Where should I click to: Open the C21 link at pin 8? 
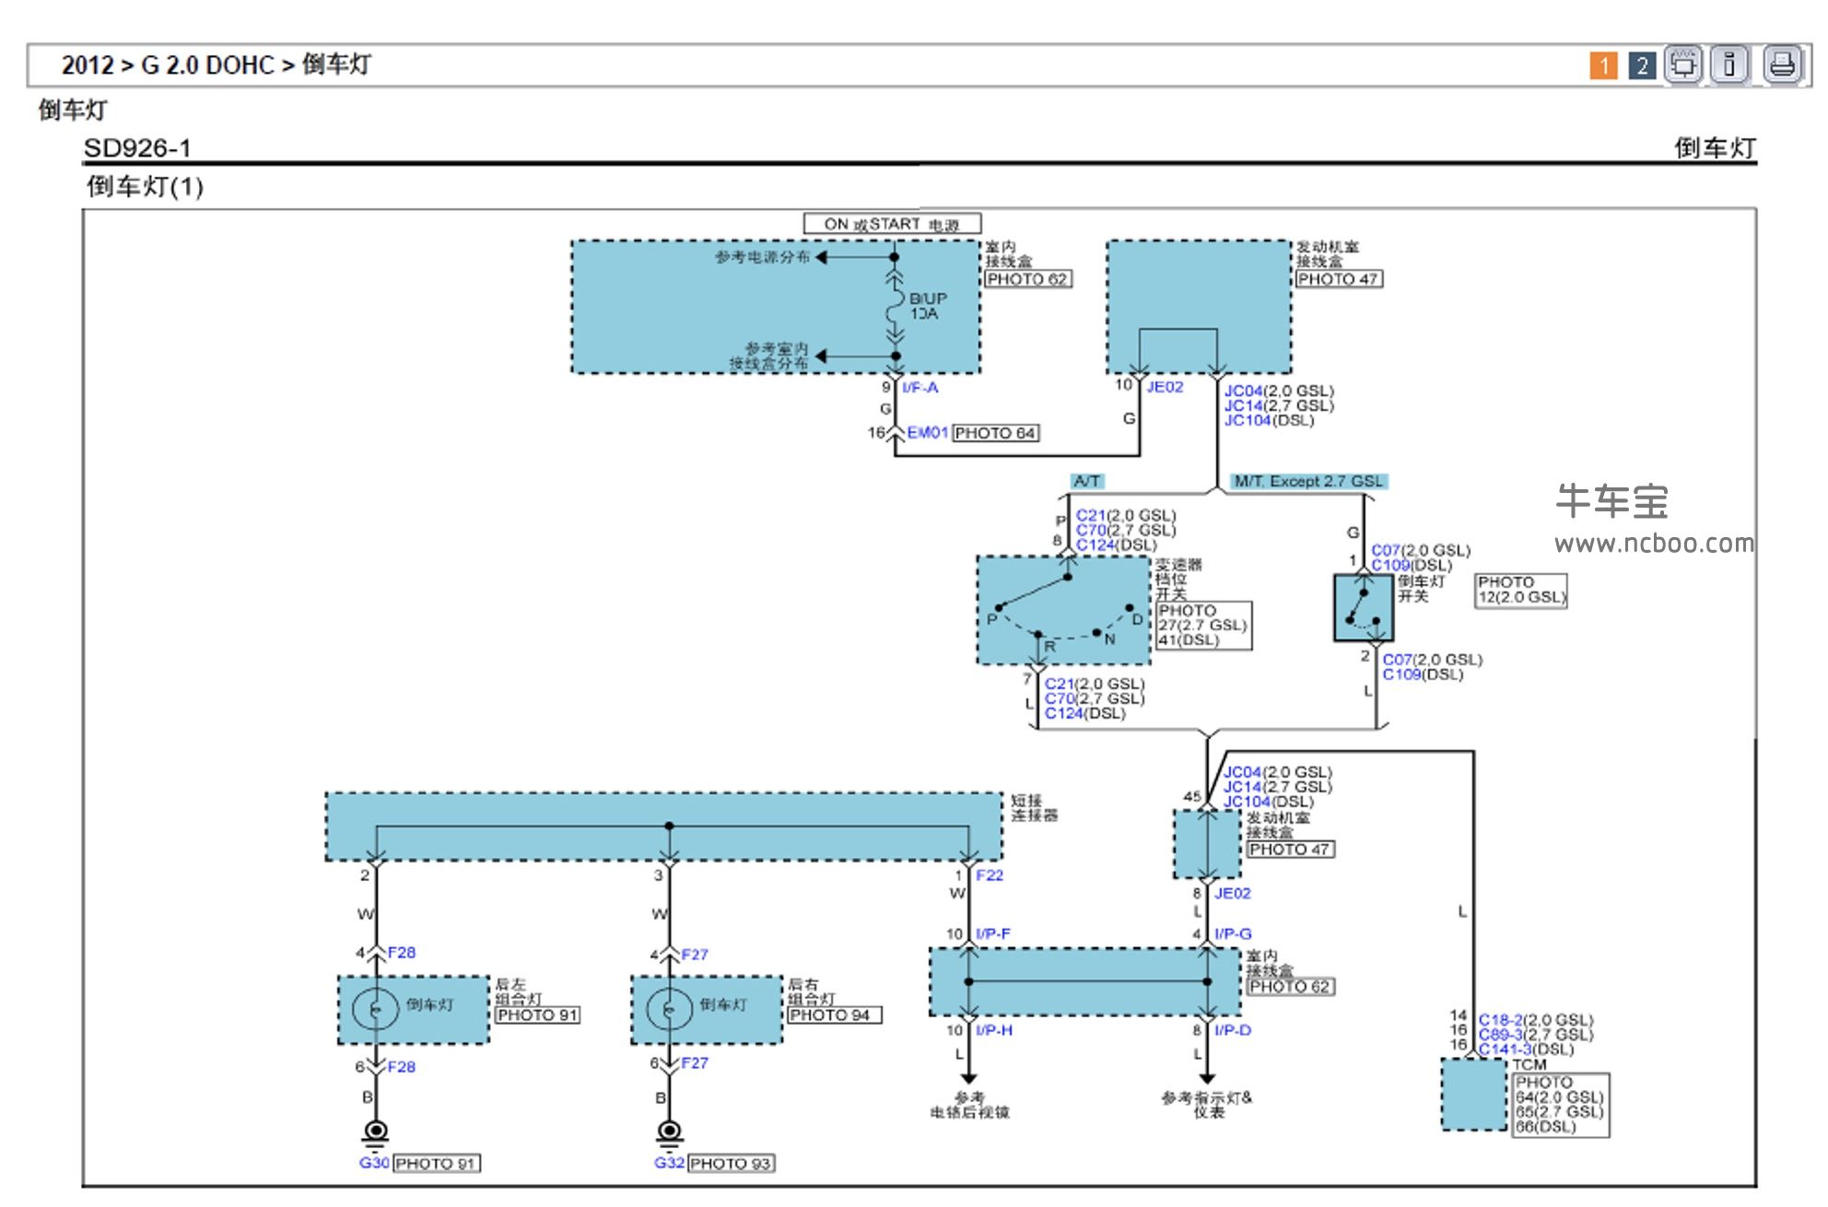pos(1090,516)
